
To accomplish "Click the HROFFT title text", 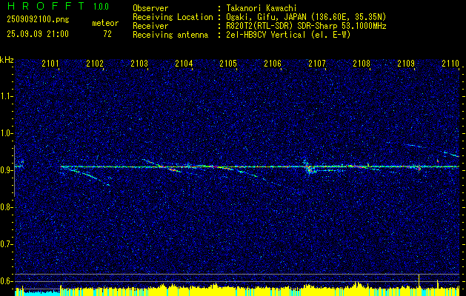I will (x=46, y=6).
